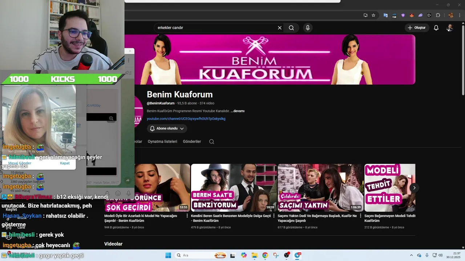The height and width of the screenshot is (261, 465).
Task: Open the Beren Saat'e Benziyorum thumbnail
Action: click(x=234, y=188)
